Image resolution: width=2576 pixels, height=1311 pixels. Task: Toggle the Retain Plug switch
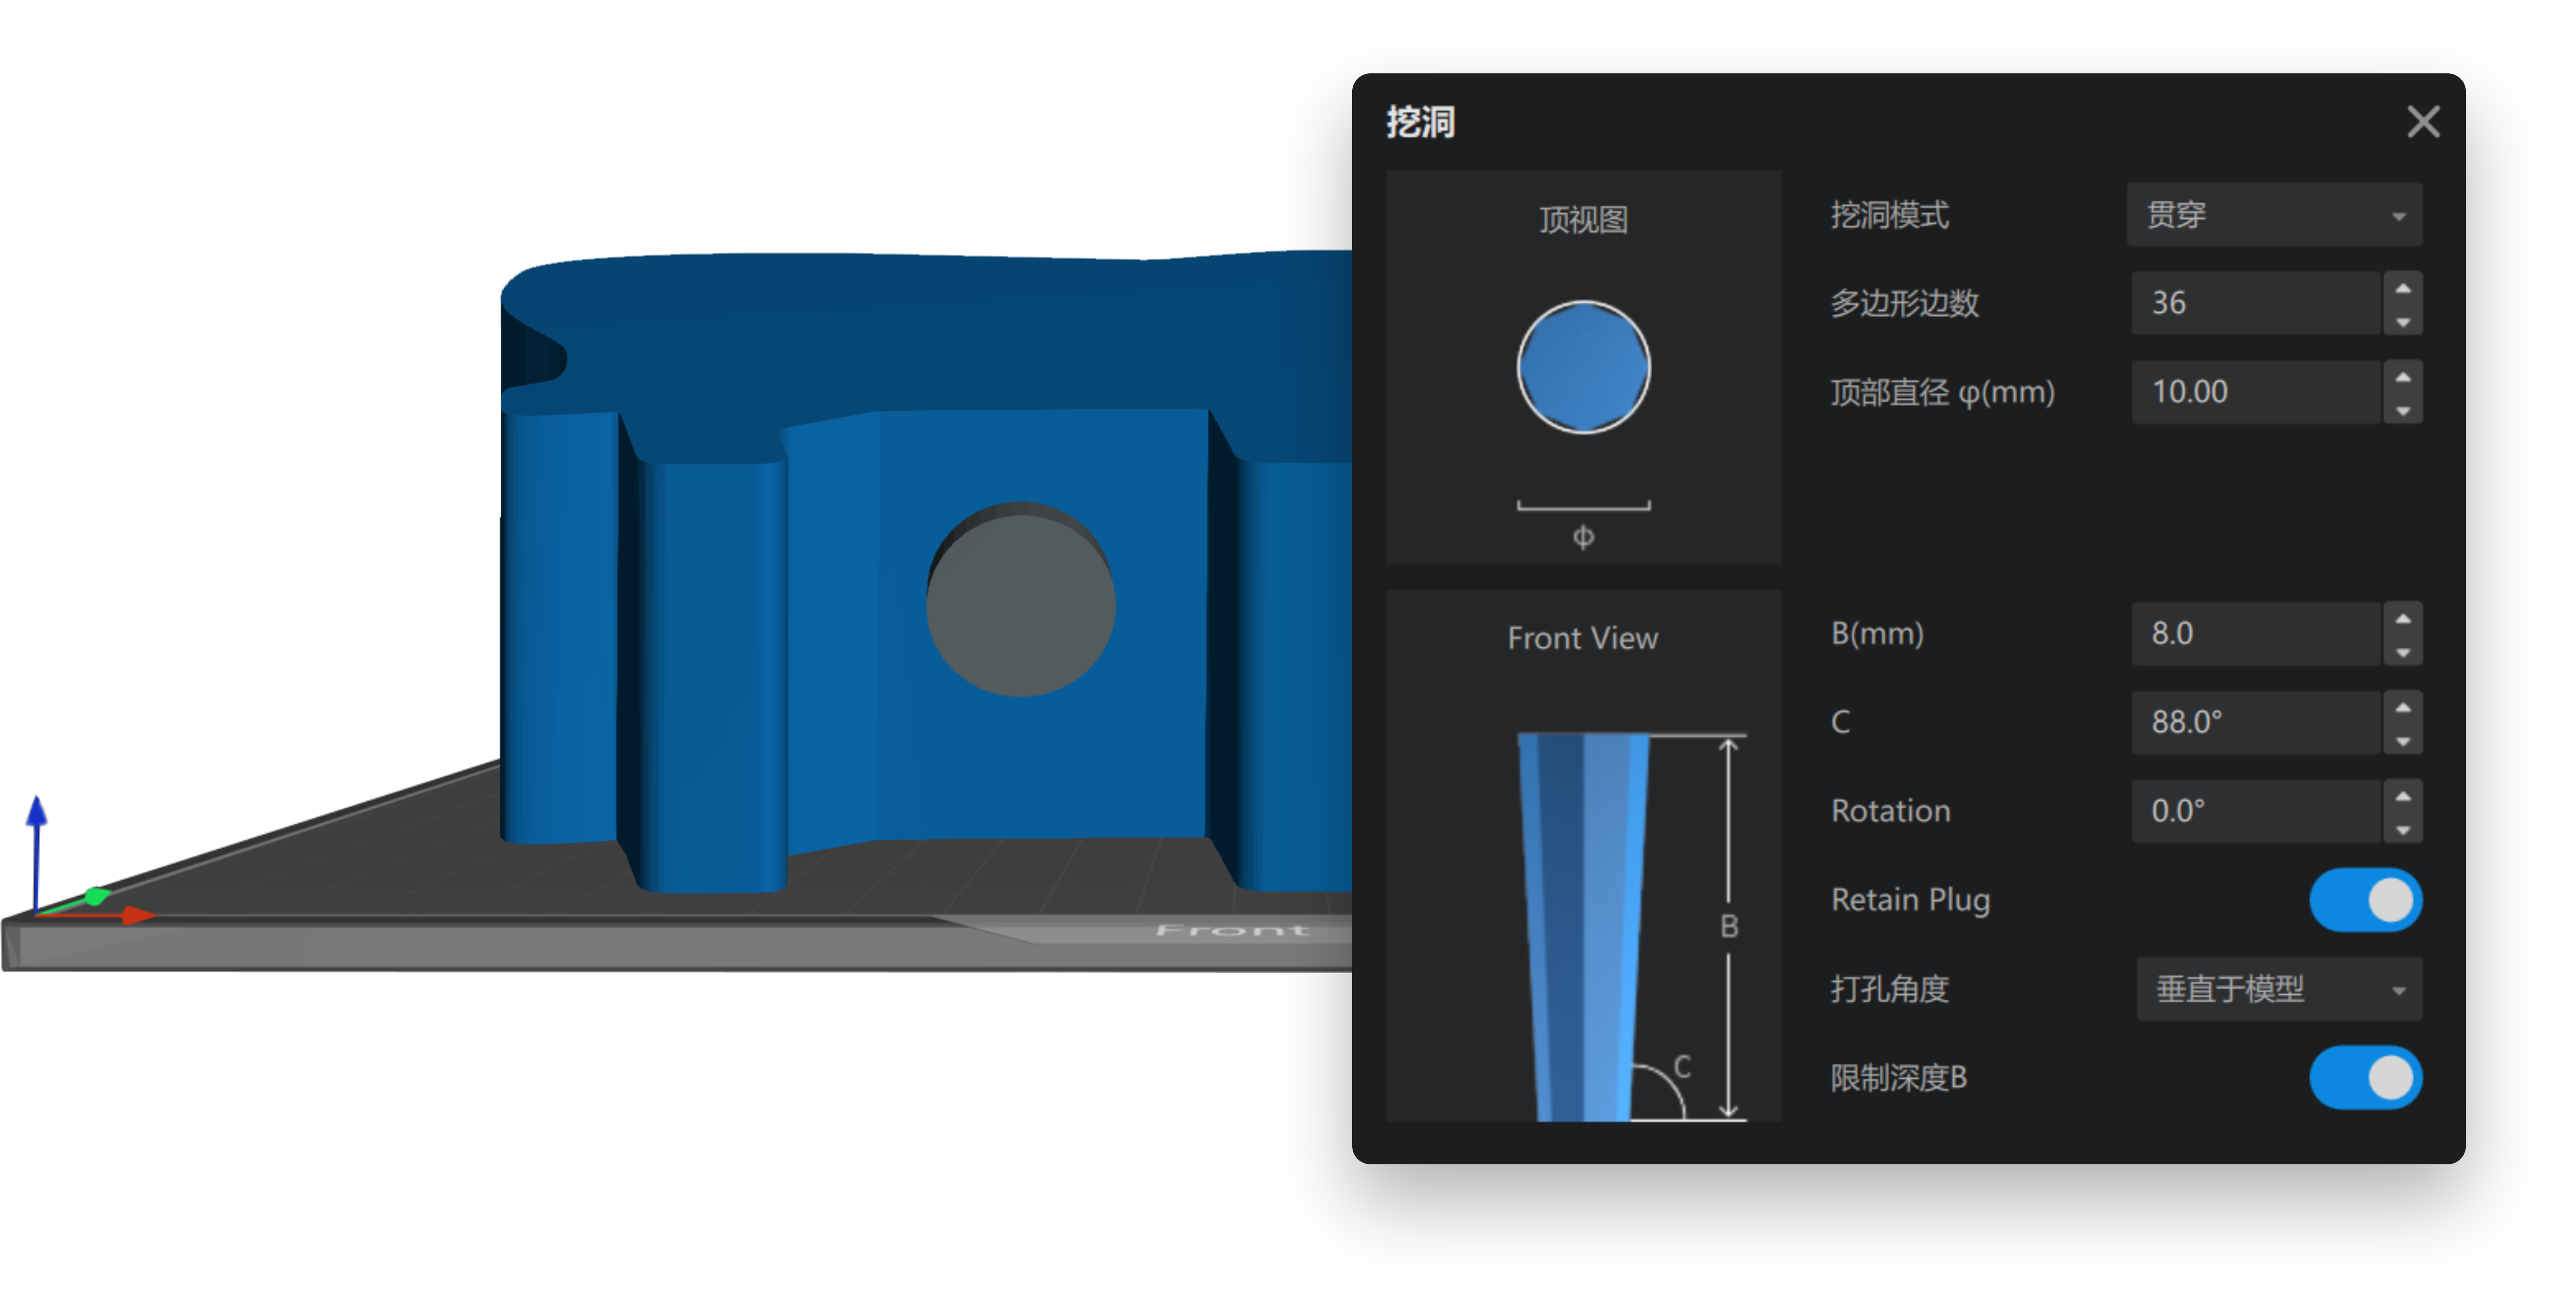click(2365, 900)
